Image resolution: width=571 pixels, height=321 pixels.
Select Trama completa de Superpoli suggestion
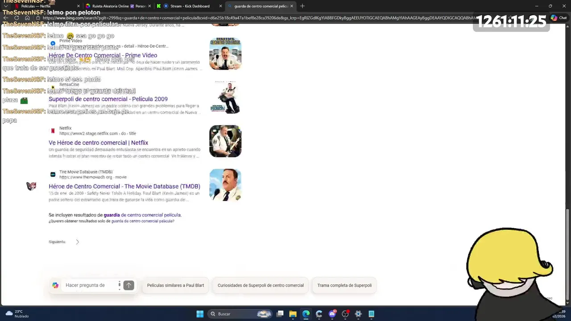(x=344, y=285)
